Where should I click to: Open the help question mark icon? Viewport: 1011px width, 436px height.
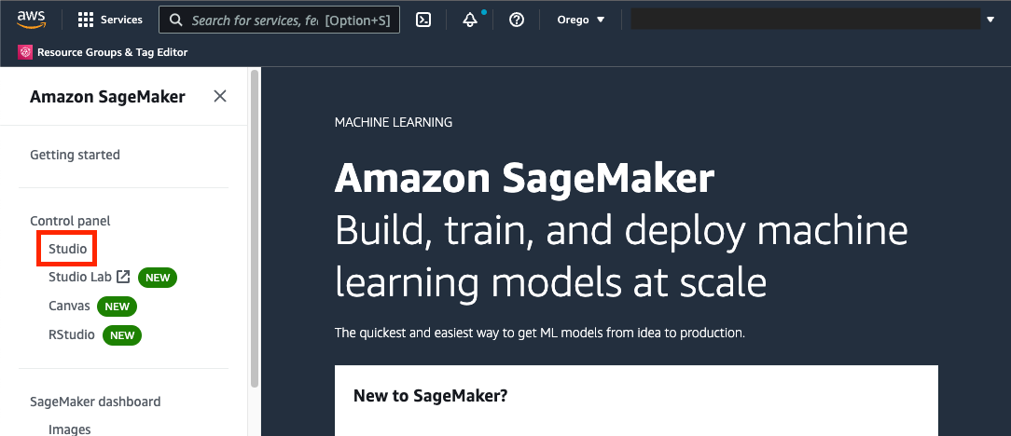click(517, 20)
